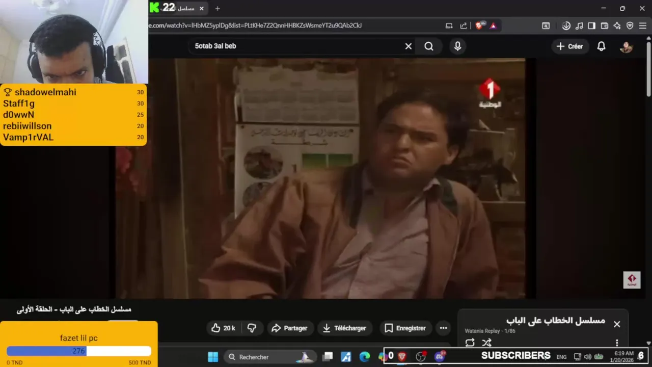Open the system volume speaker icon

click(x=587, y=357)
